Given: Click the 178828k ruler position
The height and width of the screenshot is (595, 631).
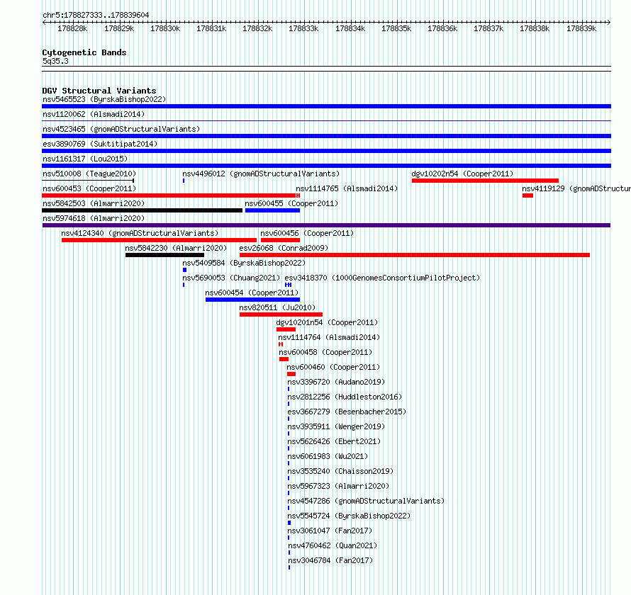Looking at the screenshot, I should 72,28.
